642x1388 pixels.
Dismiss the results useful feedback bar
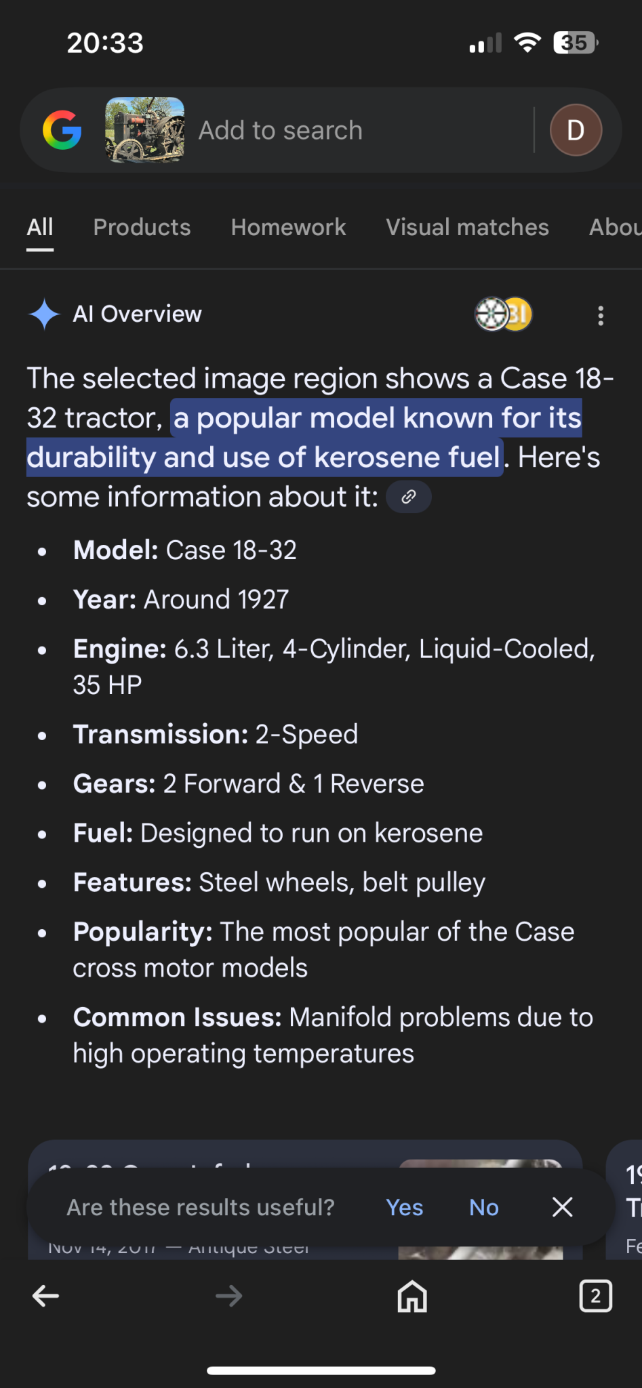(562, 1207)
